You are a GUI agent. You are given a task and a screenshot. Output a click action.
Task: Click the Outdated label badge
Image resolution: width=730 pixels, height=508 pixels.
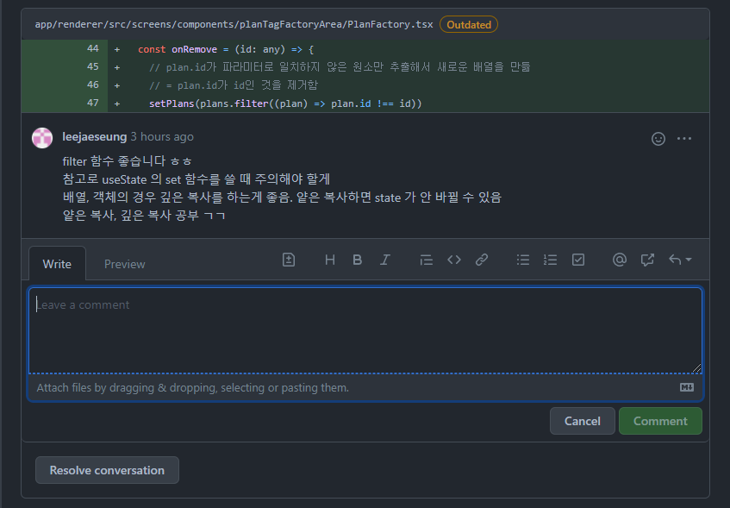click(469, 25)
